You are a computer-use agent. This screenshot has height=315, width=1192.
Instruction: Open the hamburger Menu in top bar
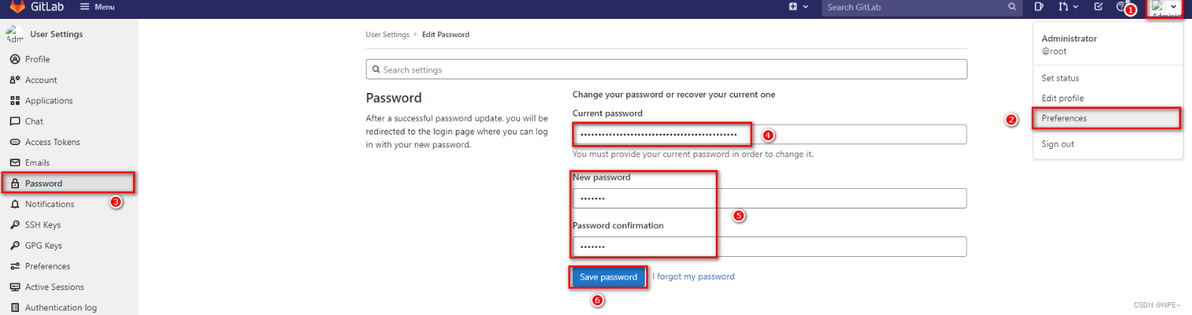[x=98, y=7]
